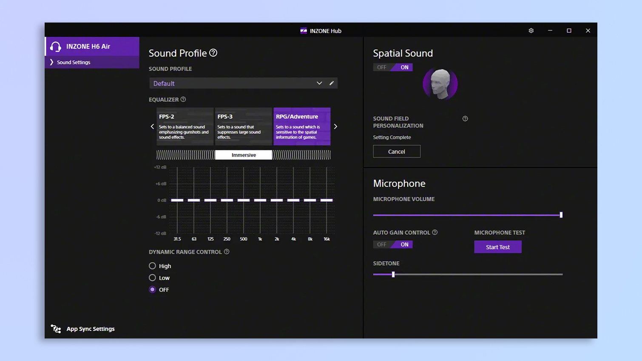Cancel the Sound Field Personalization
The width and height of the screenshot is (642, 361).
coord(396,151)
